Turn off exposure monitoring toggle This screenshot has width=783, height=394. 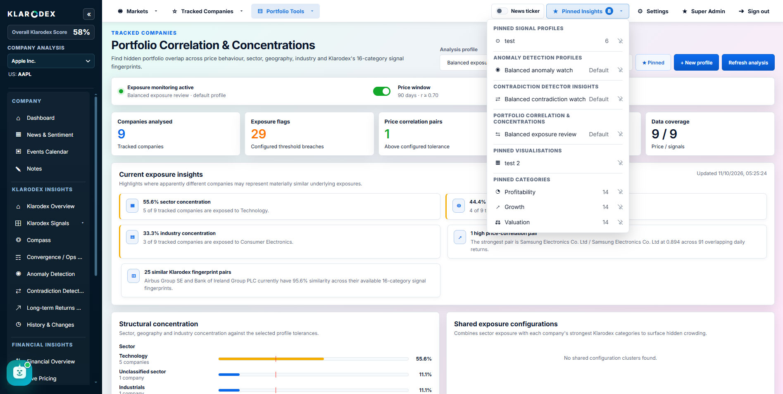pos(381,91)
